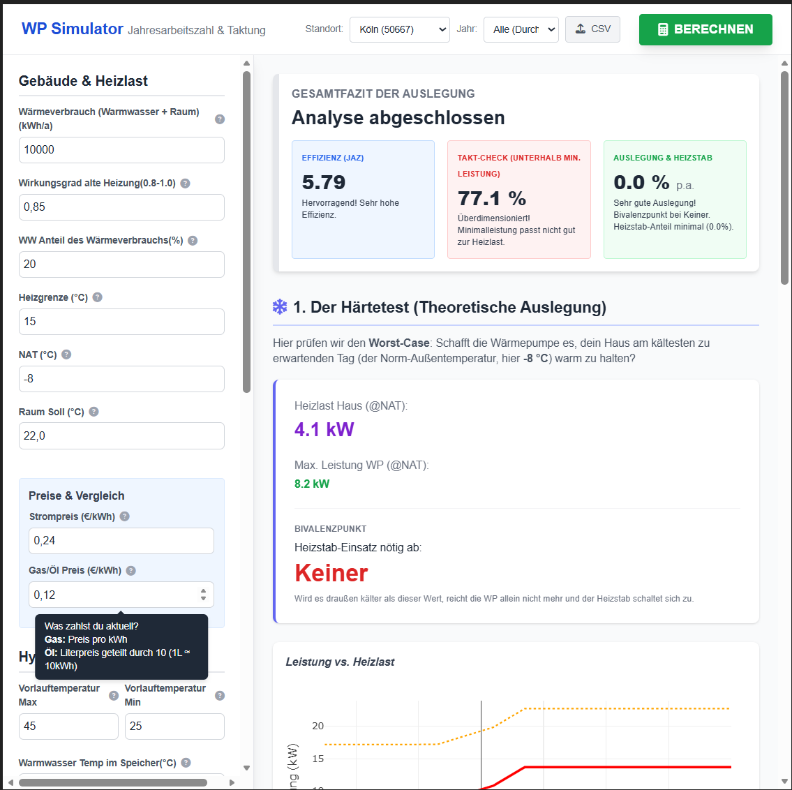Click the CSV upload button
This screenshot has width=792, height=790.
point(592,29)
